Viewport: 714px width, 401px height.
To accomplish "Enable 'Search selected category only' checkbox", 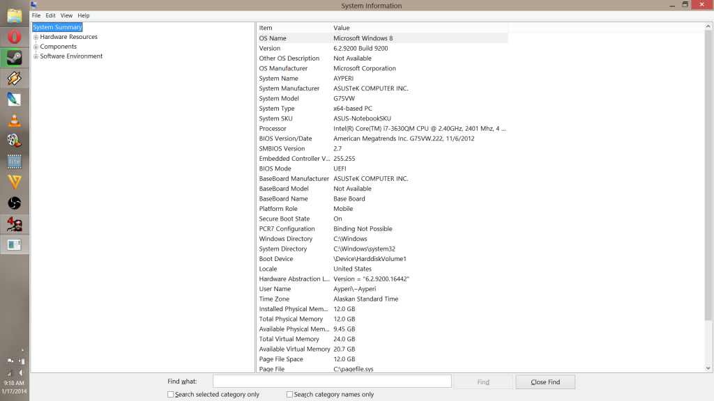I will point(170,395).
